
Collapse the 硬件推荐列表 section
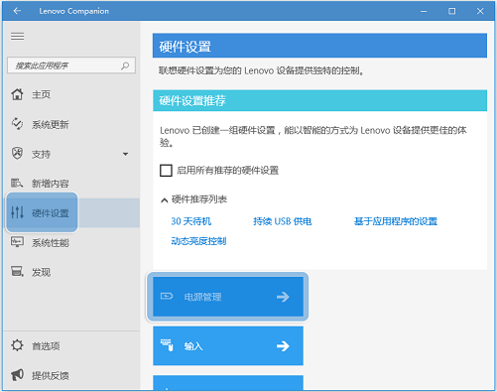coord(164,200)
